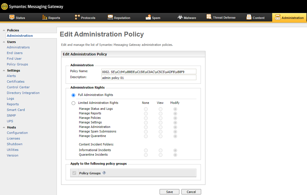Set Manage Quarantine to None
Viewport: 307px width, 195px height.
coord(146,136)
